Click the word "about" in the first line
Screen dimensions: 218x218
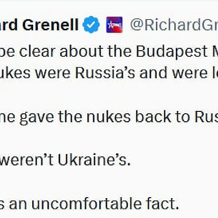tap(81, 52)
